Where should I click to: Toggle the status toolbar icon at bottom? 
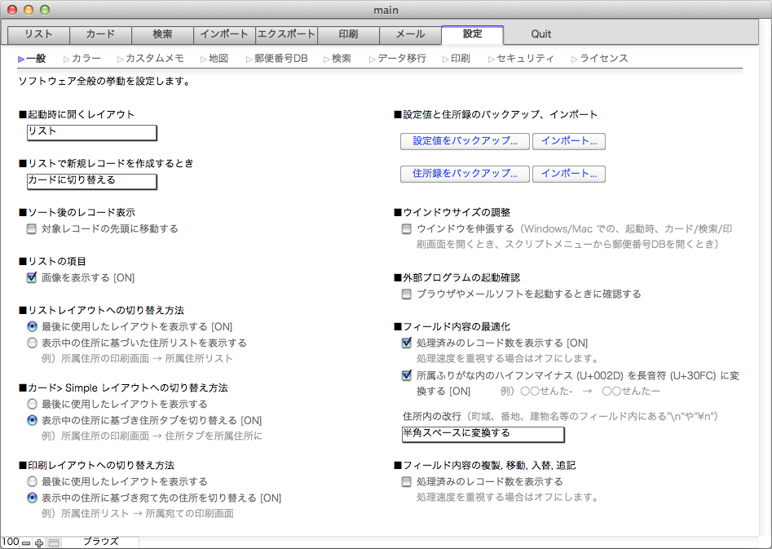coord(54,542)
